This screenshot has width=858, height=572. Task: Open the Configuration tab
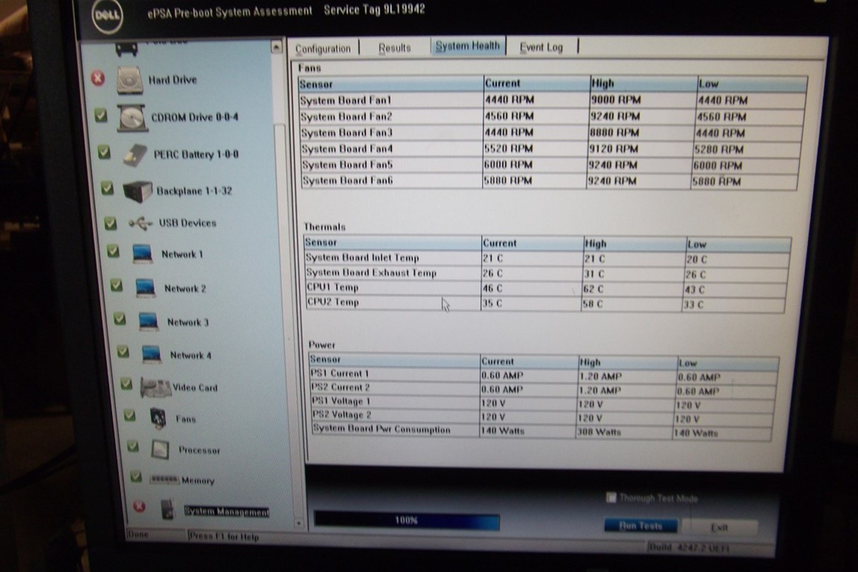pyautogui.click(x=323, y=48)
